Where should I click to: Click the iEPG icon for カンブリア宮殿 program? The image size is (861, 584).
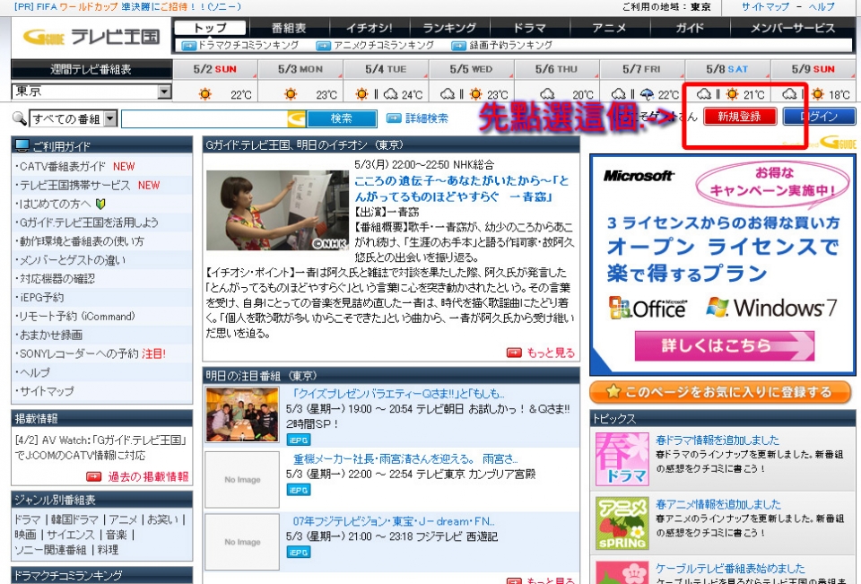299,490
